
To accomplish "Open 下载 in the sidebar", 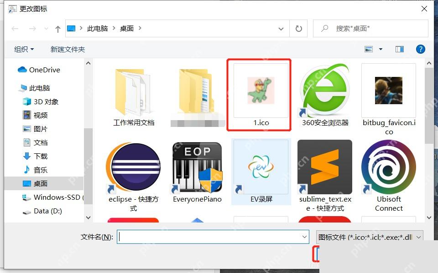I will click(x=35, y=156).
